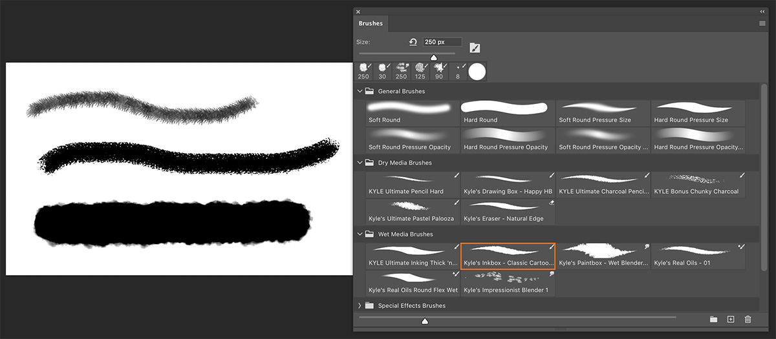Select the KYLE Ultimate Charcoal Pencil brush
Viewport: 776px width, 339px height.
click(603, 185)
